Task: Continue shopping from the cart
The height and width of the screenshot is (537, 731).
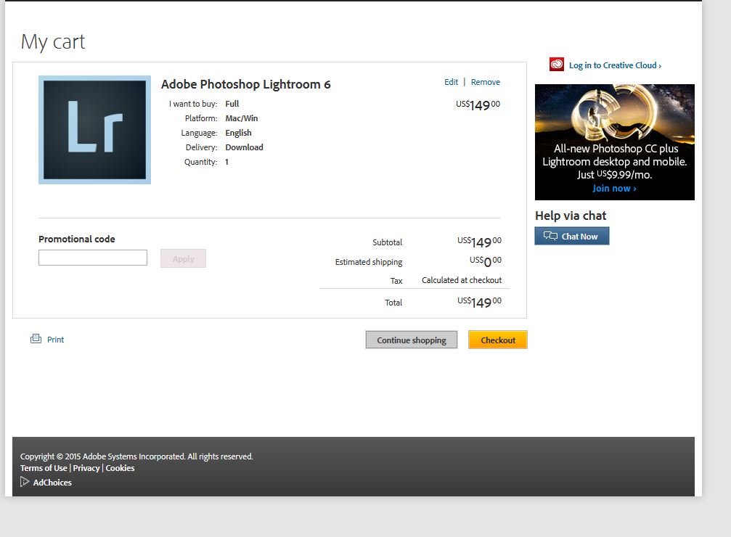Action: [x=411, y=340]
